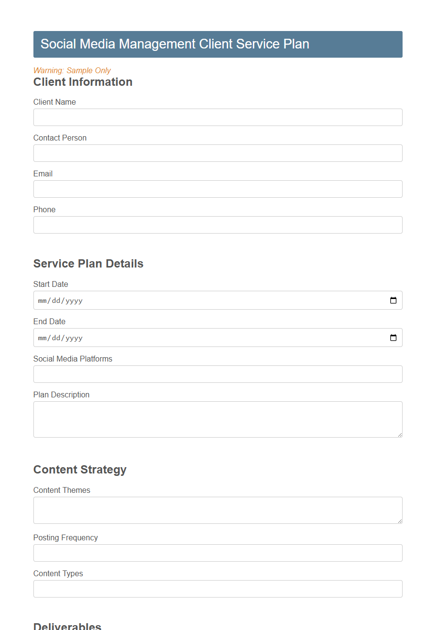This screenshot has width=436, height=630.
Task: Select the Content Types input field
Action: point(217,589)
